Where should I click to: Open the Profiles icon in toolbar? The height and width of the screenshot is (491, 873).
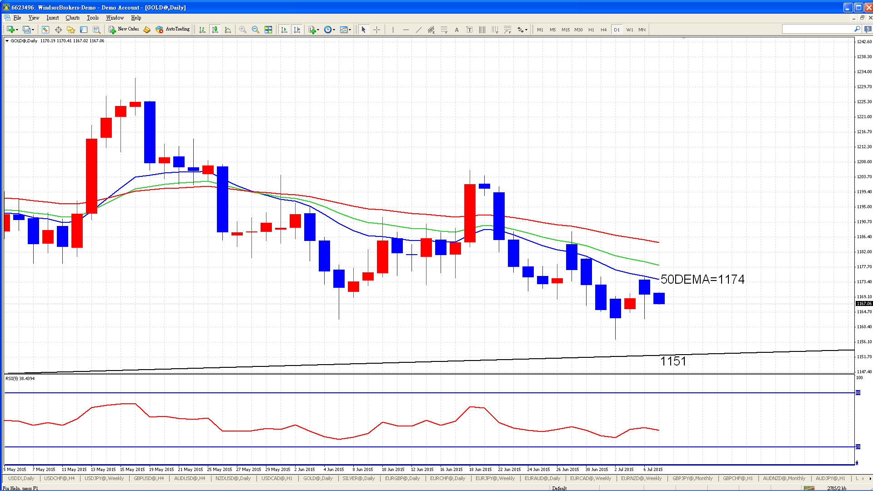click(x=26, y=30)
